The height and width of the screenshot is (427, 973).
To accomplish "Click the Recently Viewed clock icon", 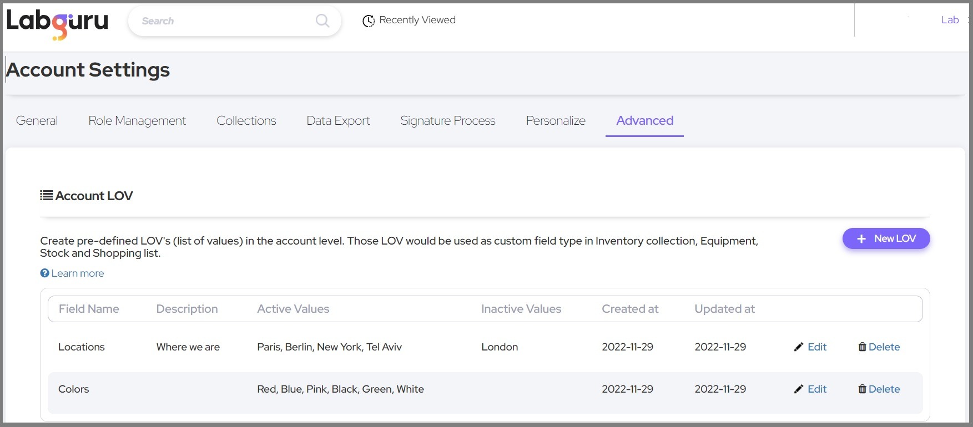I will (368, 21).
